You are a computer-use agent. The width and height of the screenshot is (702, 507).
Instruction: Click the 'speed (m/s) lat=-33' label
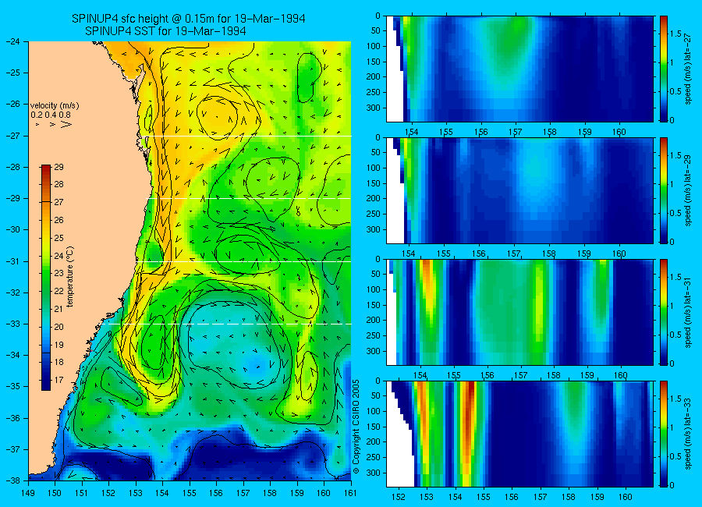click(689, 434)
